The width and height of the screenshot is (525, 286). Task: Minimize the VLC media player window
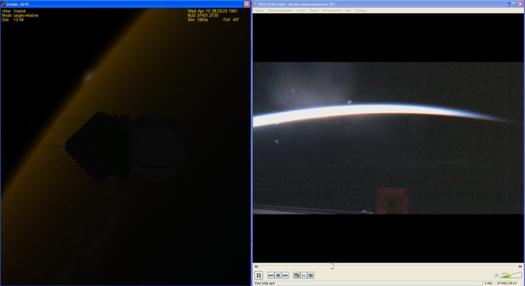(x=508, y=4)
